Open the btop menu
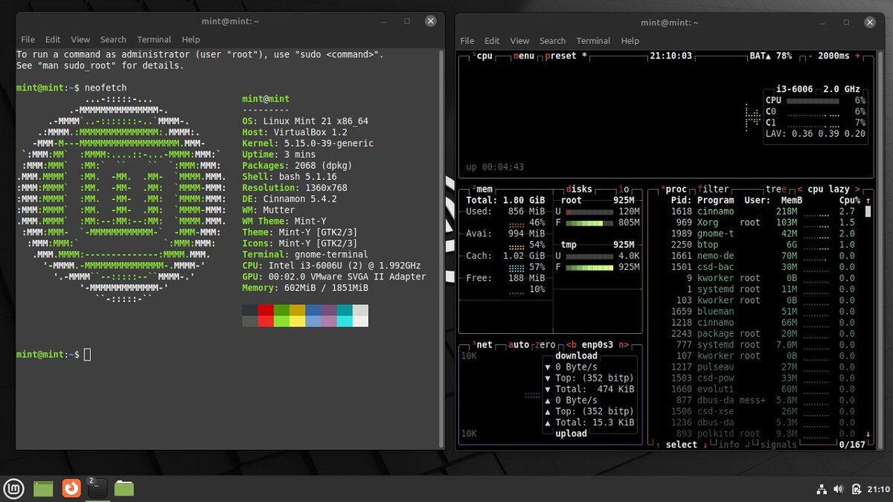The image size is (893, 502). pos(524,56)
